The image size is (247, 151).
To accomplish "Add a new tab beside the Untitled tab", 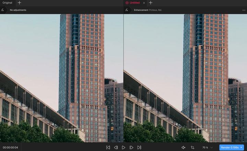I will point(151,3).
